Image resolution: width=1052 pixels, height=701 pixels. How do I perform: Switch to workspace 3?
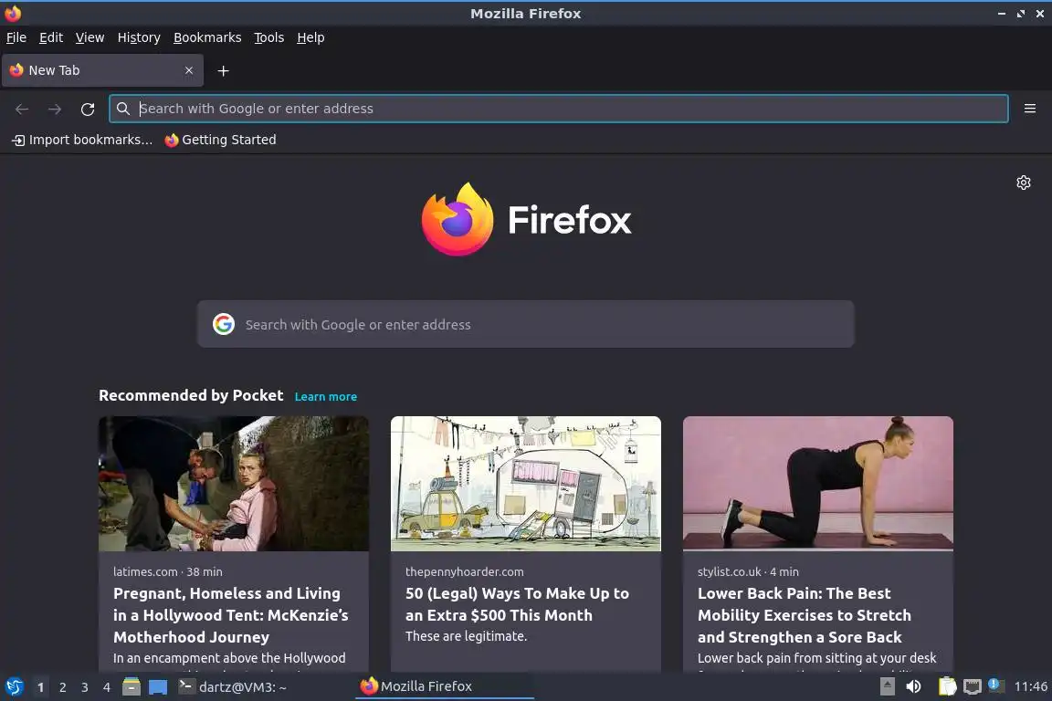[x=85, y=687]
